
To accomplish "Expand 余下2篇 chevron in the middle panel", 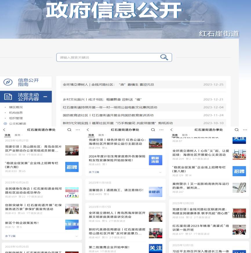I will tap(160, 172).
